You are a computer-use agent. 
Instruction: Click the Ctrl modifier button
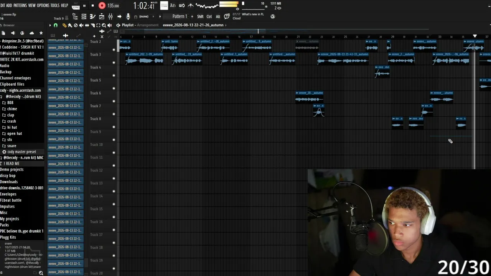(x=209, y=16)
